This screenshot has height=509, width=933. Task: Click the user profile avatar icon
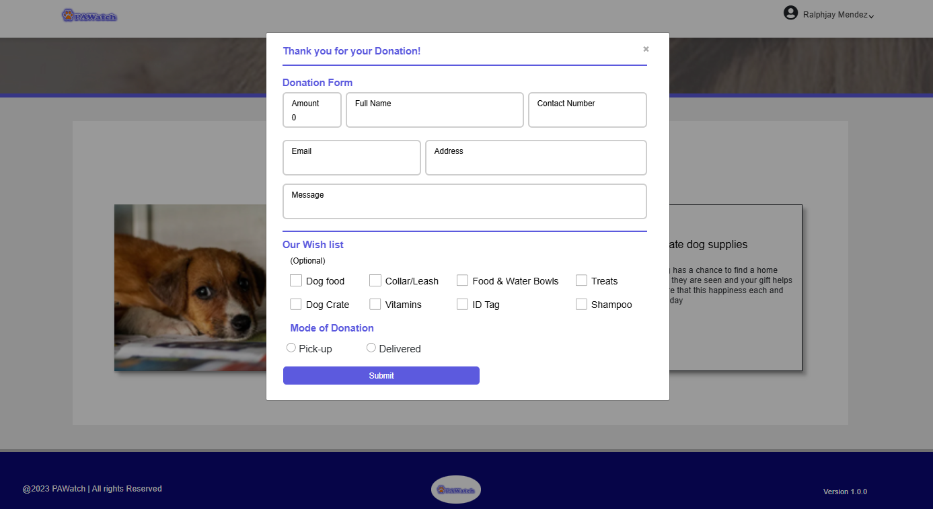(790, 13)
